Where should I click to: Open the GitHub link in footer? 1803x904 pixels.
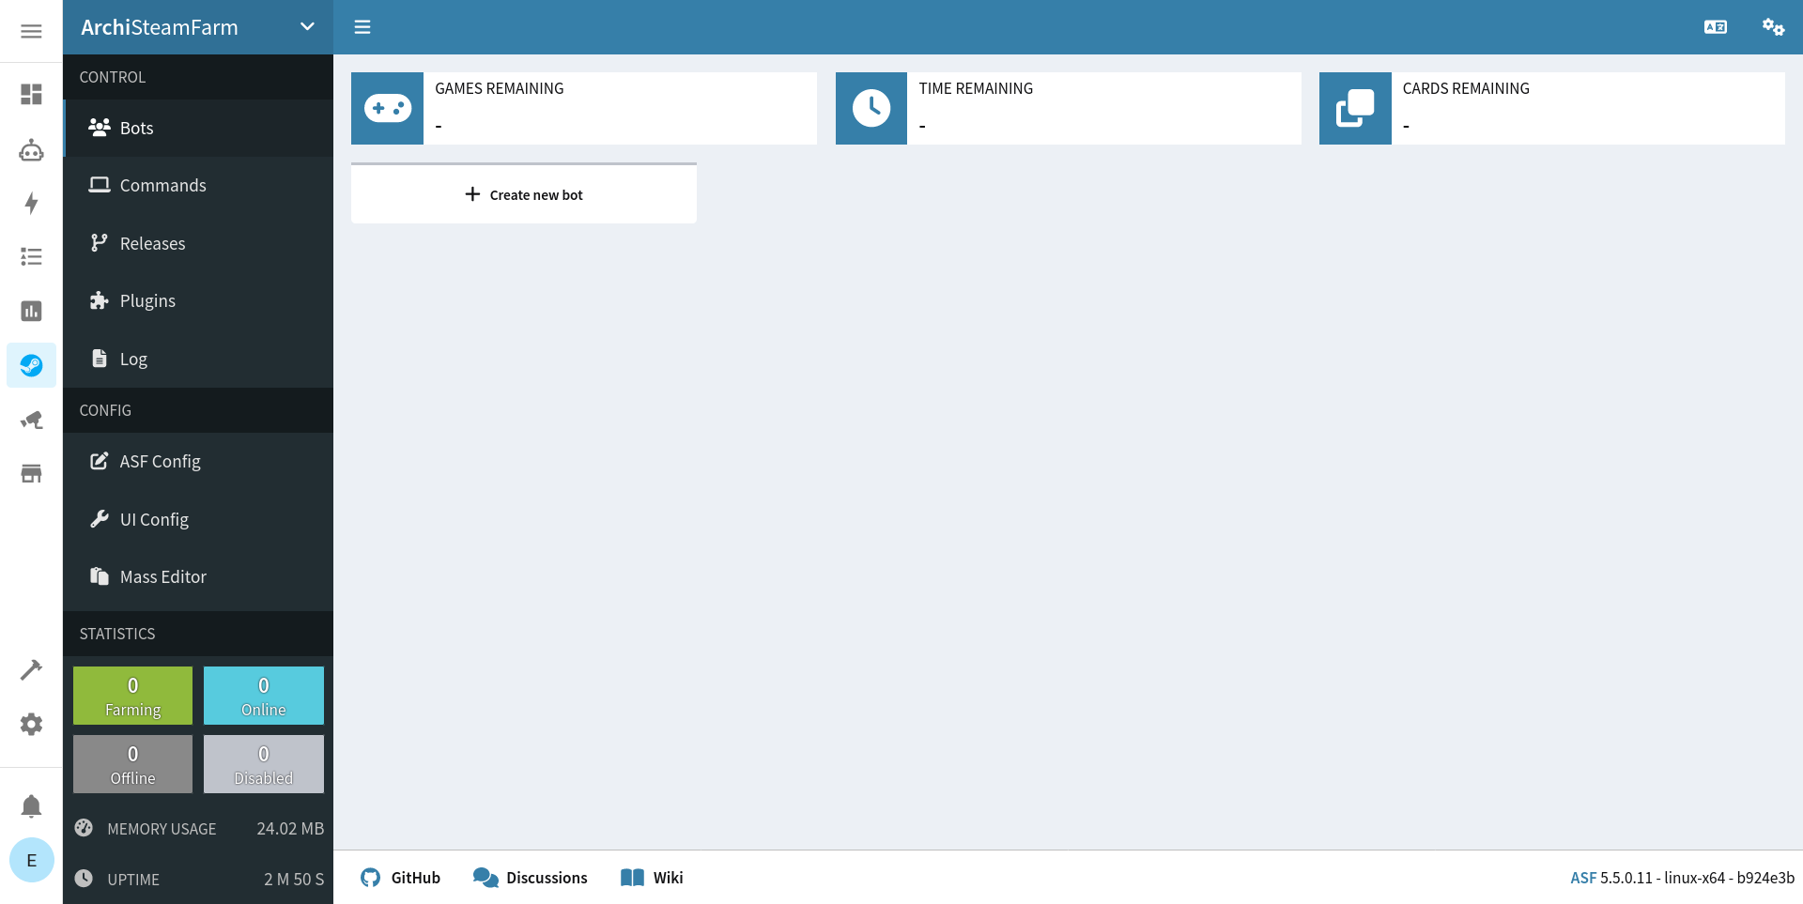pos(401,878)
